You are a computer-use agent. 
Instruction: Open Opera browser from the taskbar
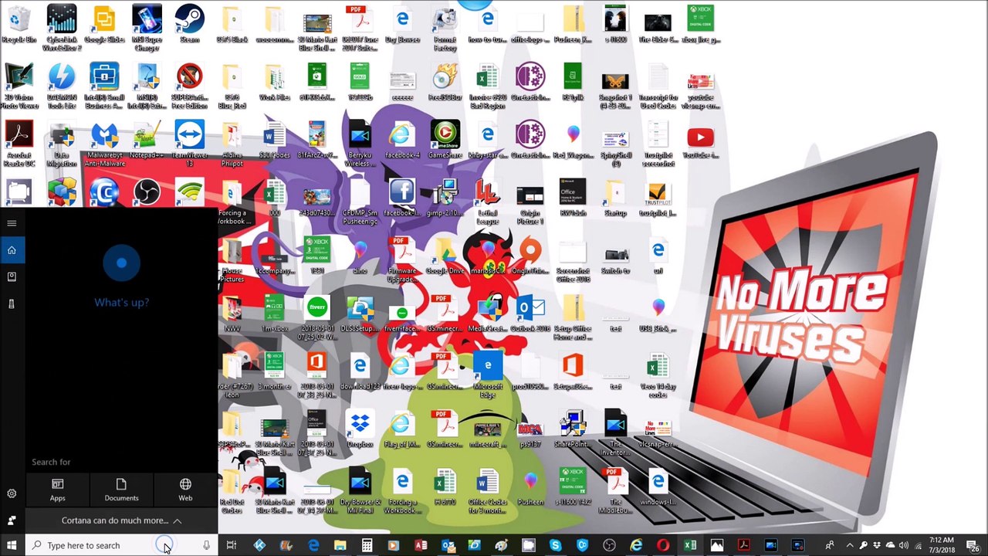663,545
